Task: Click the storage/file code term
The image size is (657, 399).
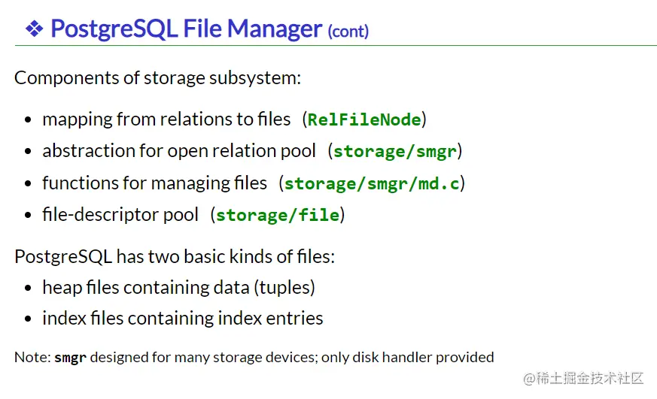Action: [277, 215]
